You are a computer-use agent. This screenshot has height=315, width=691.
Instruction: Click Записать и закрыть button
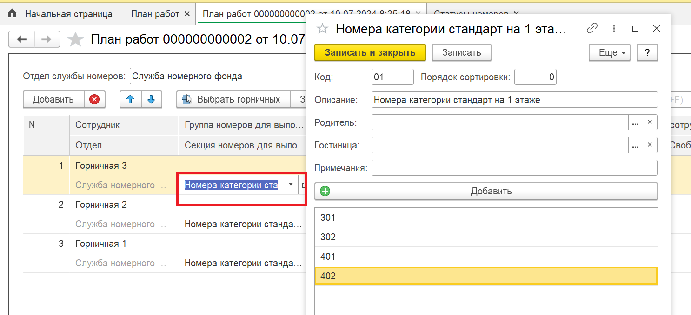(370, 52)
